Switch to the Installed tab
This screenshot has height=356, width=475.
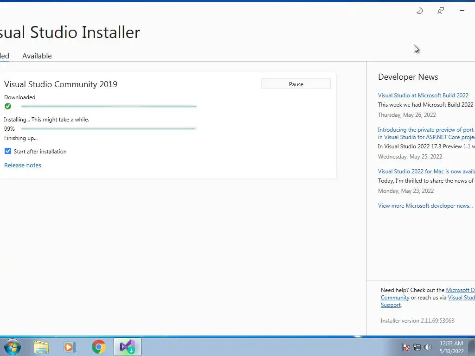[5, 56]
